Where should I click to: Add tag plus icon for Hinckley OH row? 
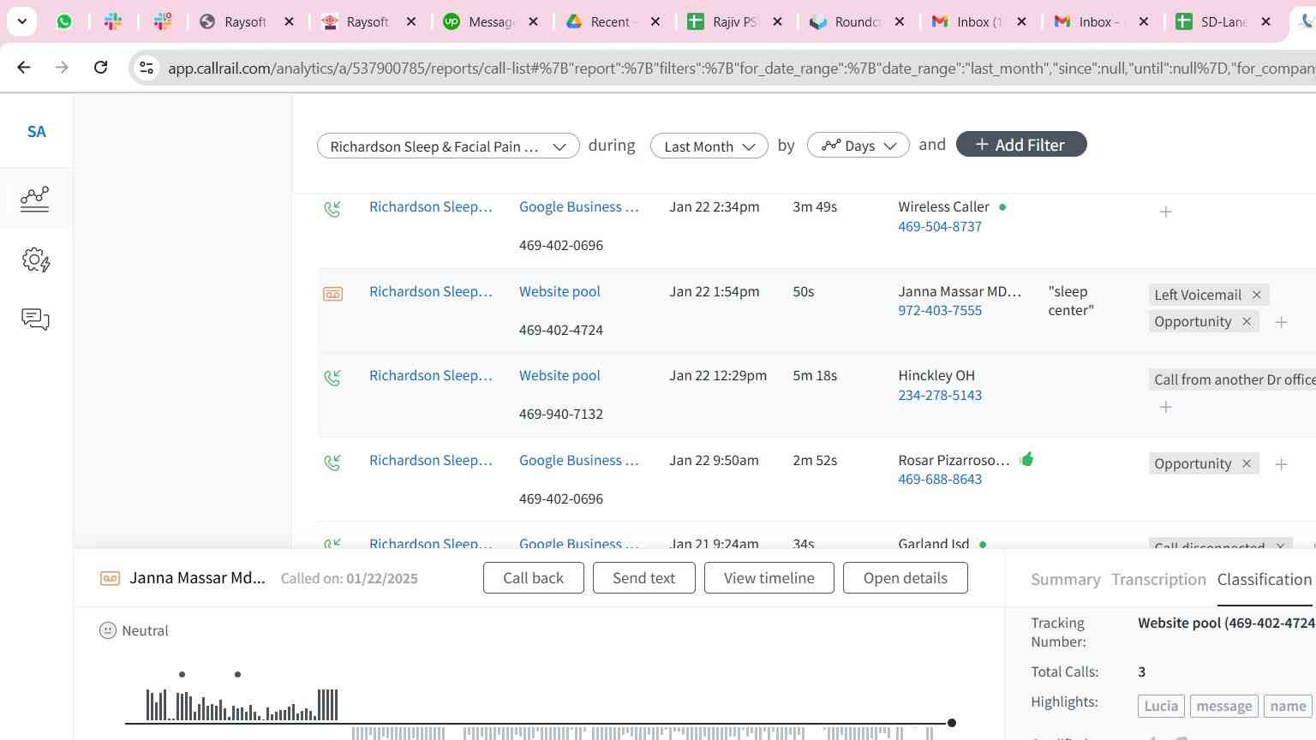pos(1165,407)
